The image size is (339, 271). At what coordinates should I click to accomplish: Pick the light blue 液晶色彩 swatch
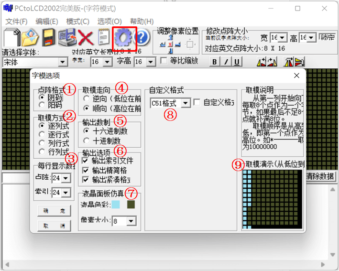click(116, 205)
